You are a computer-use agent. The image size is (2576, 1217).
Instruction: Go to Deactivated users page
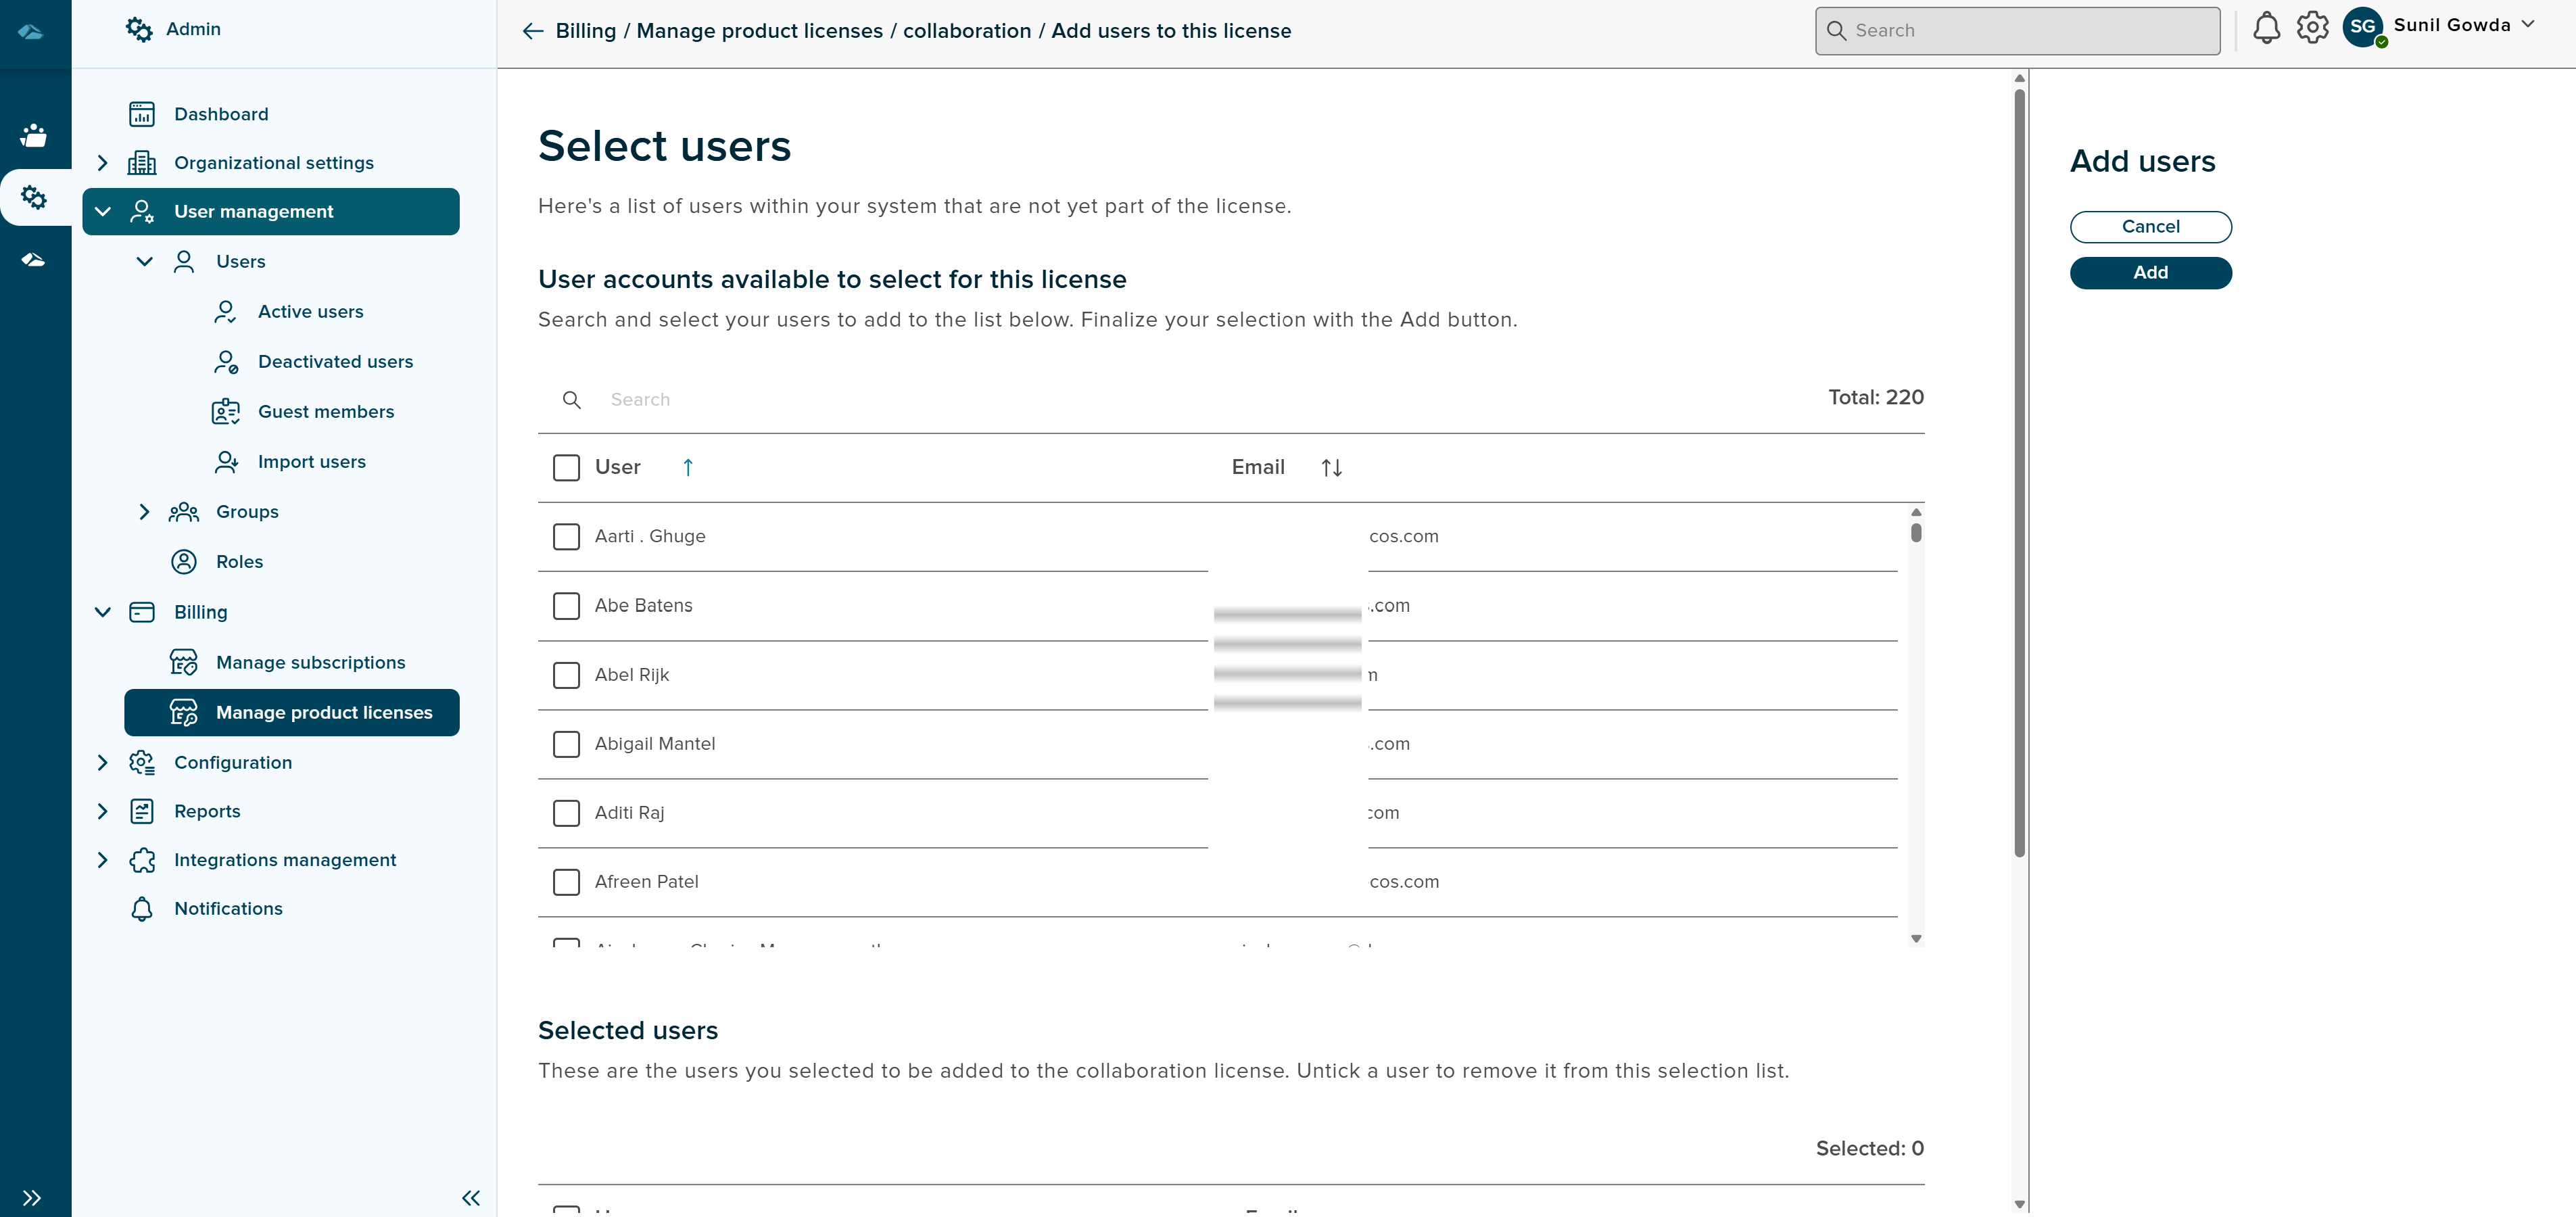[x=335, y=362]
